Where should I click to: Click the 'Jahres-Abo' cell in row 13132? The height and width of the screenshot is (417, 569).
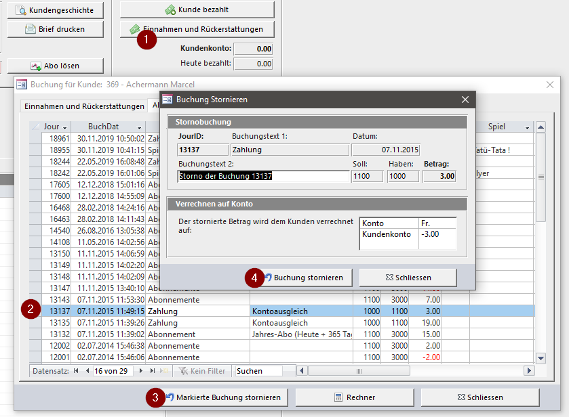point(302,334)
